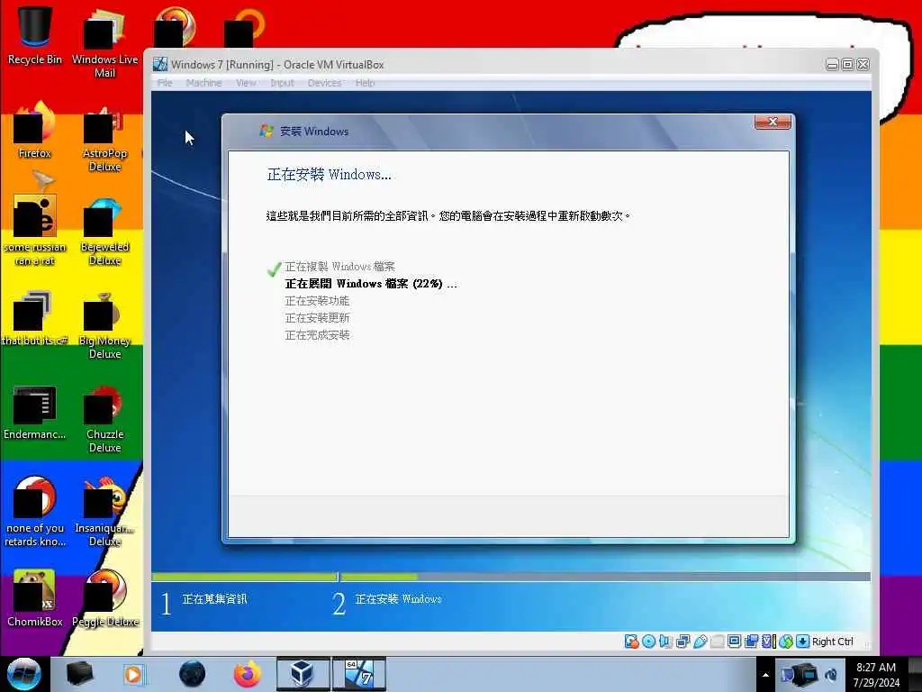Screen dimensions: 922x692
Task: Open the clock showing 8:27 AM
Action: click(876, 675)
